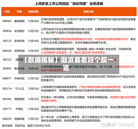This screenshot has width=138, height=129.
Task: Select stock code 002465
Action: tap(7, 99)
